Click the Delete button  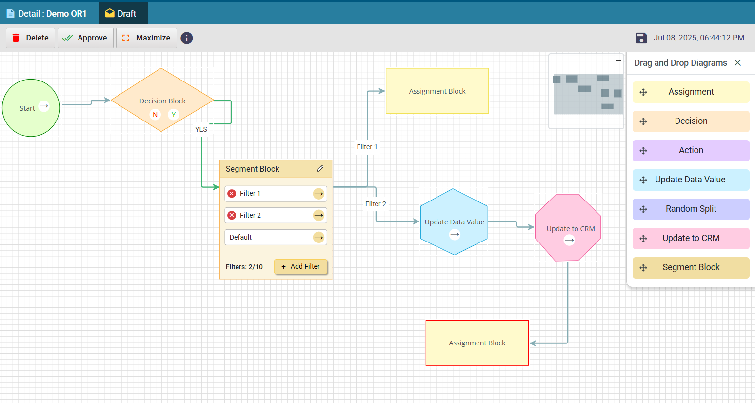[30, 38]
